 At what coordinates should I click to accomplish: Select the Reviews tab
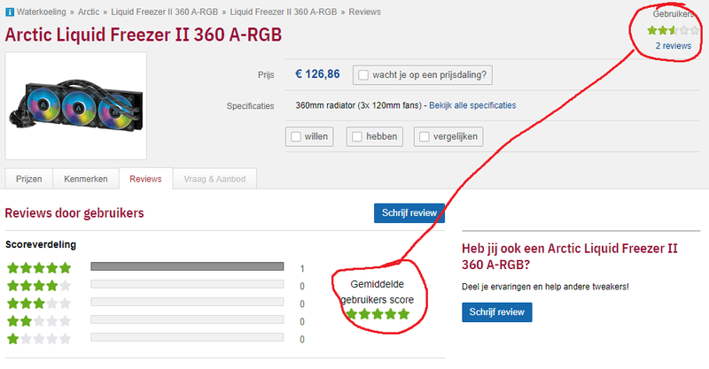tap(145, 179)
